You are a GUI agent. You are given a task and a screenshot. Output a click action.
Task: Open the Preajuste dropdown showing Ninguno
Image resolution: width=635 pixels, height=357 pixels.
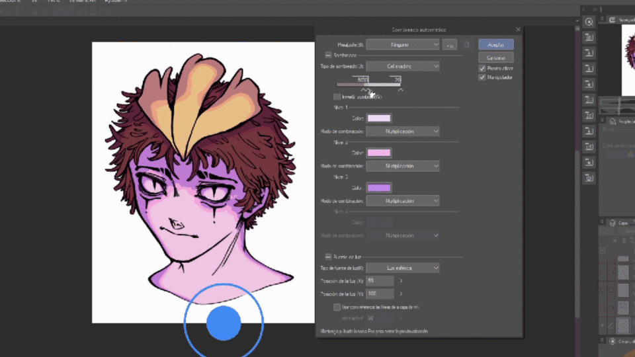coord(403,44)
